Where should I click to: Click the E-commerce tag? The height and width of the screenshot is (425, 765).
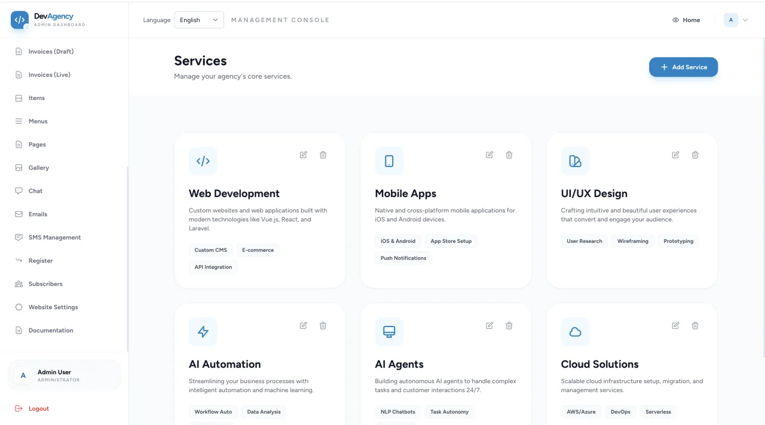pyautogui.click(x=258, y=250)
